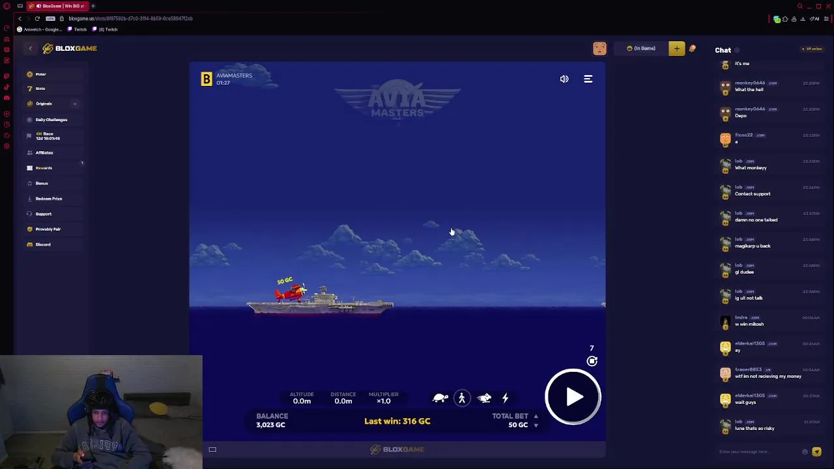Select the turtle slow speed icon
This screenshot has width=834, height=469.
(x=440, y=398)
